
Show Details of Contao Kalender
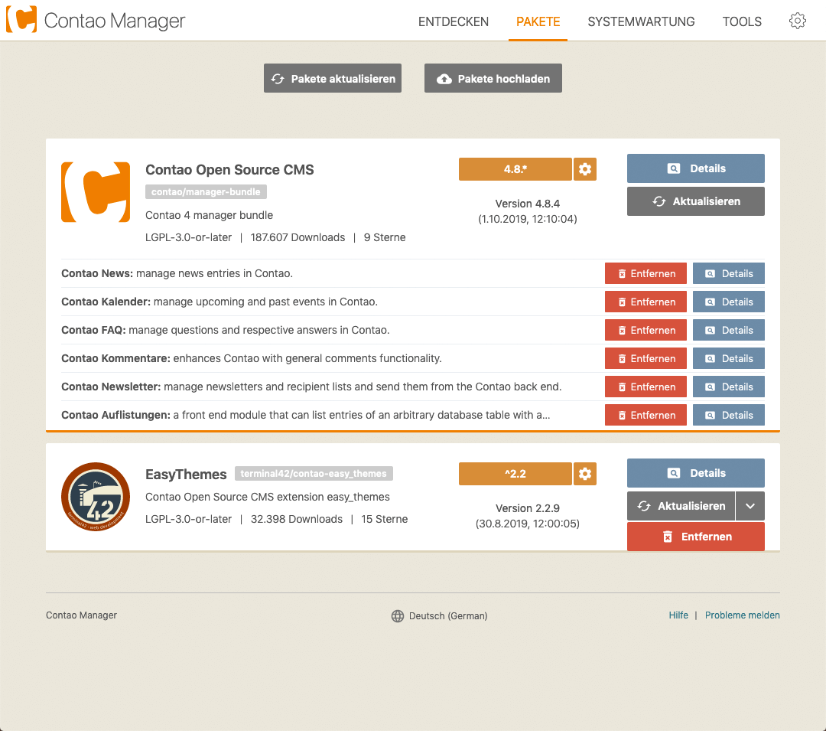click(x=729, y=302)
